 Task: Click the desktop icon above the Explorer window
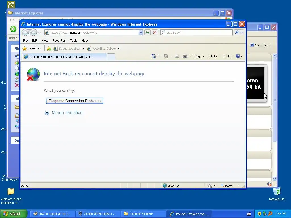coord(11,5)
